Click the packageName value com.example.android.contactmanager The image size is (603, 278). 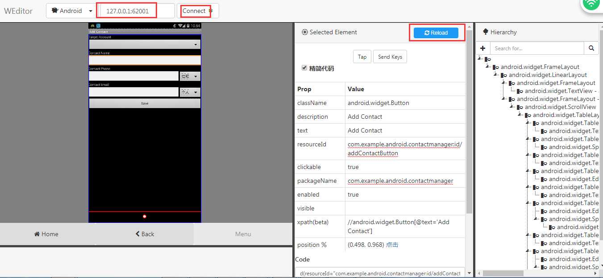click(x=400, y=181)
